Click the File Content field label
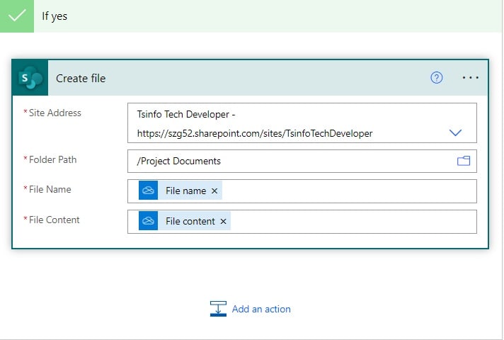The height and width of the screenshot is (340, 504). coord(54,220)
